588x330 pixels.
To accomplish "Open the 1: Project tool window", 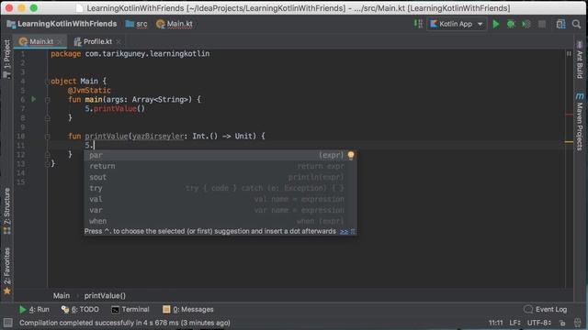I will point(6,59).
